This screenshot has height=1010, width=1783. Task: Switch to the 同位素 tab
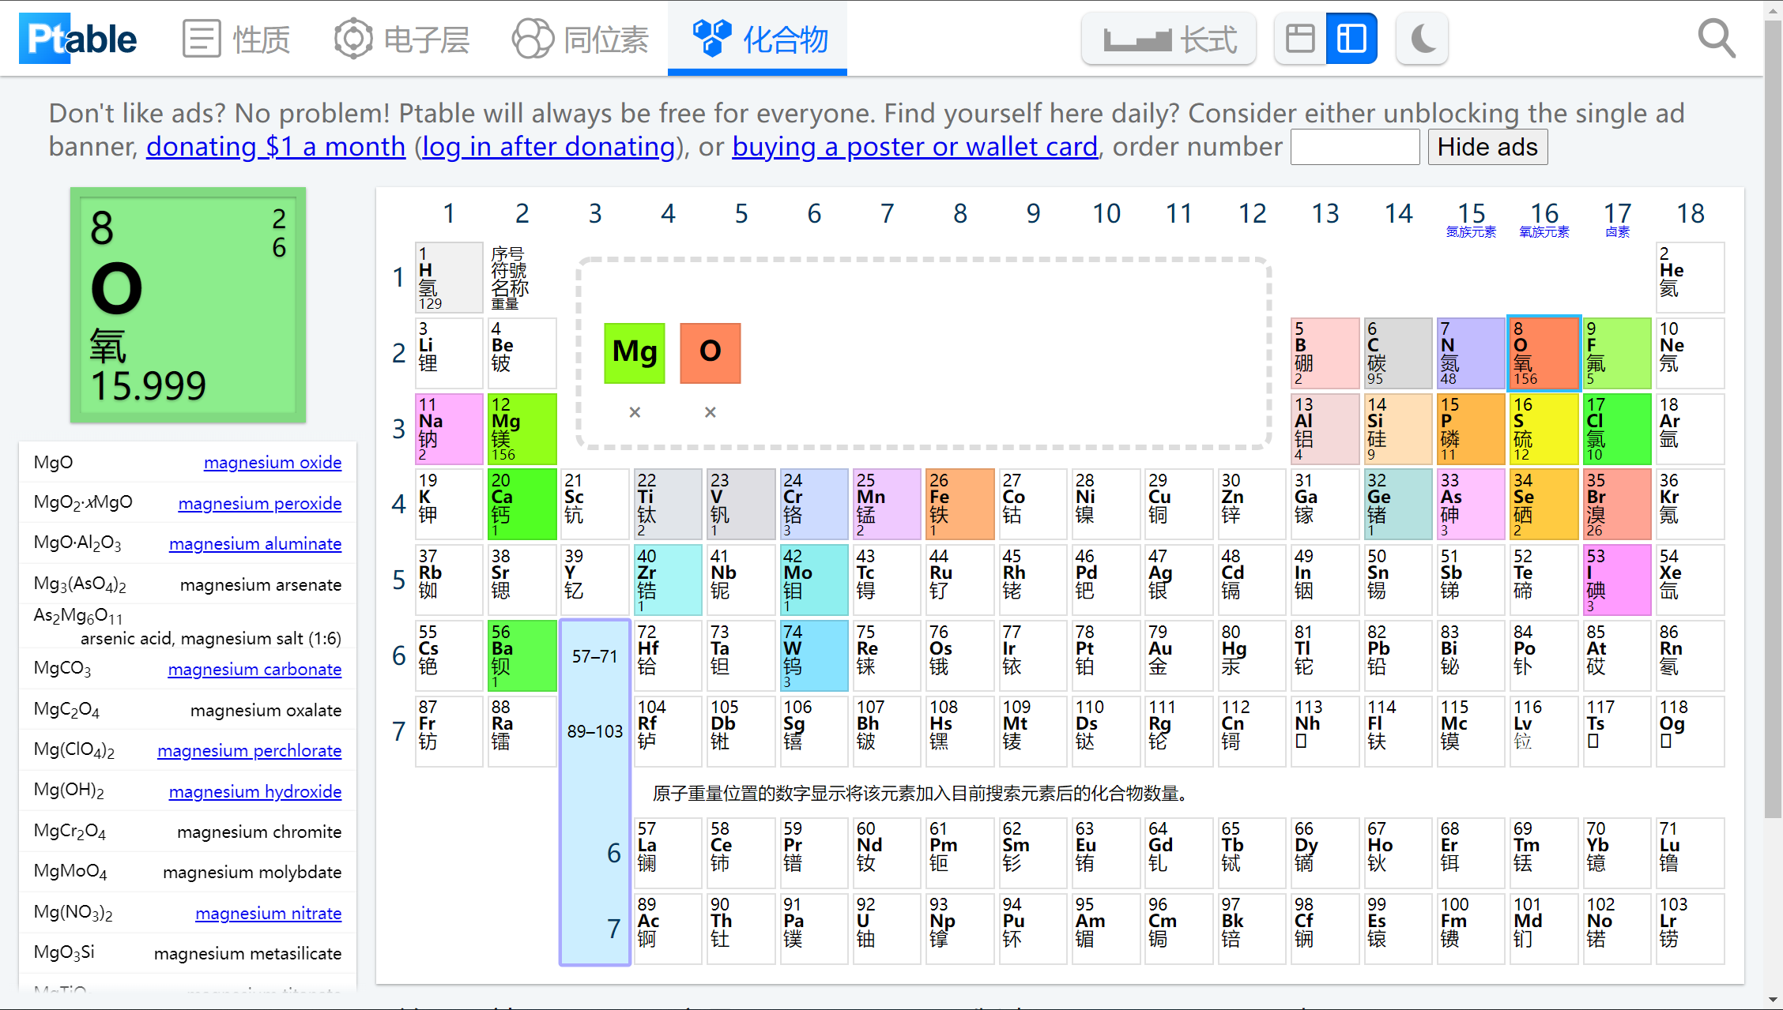click(x=580, y=37)
